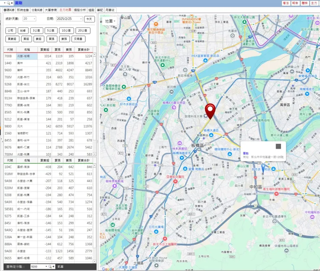The image size is (320, 271).
Task: Click the magnifier icon beside the 9200 branch field
Action: [x=50, y=267]
